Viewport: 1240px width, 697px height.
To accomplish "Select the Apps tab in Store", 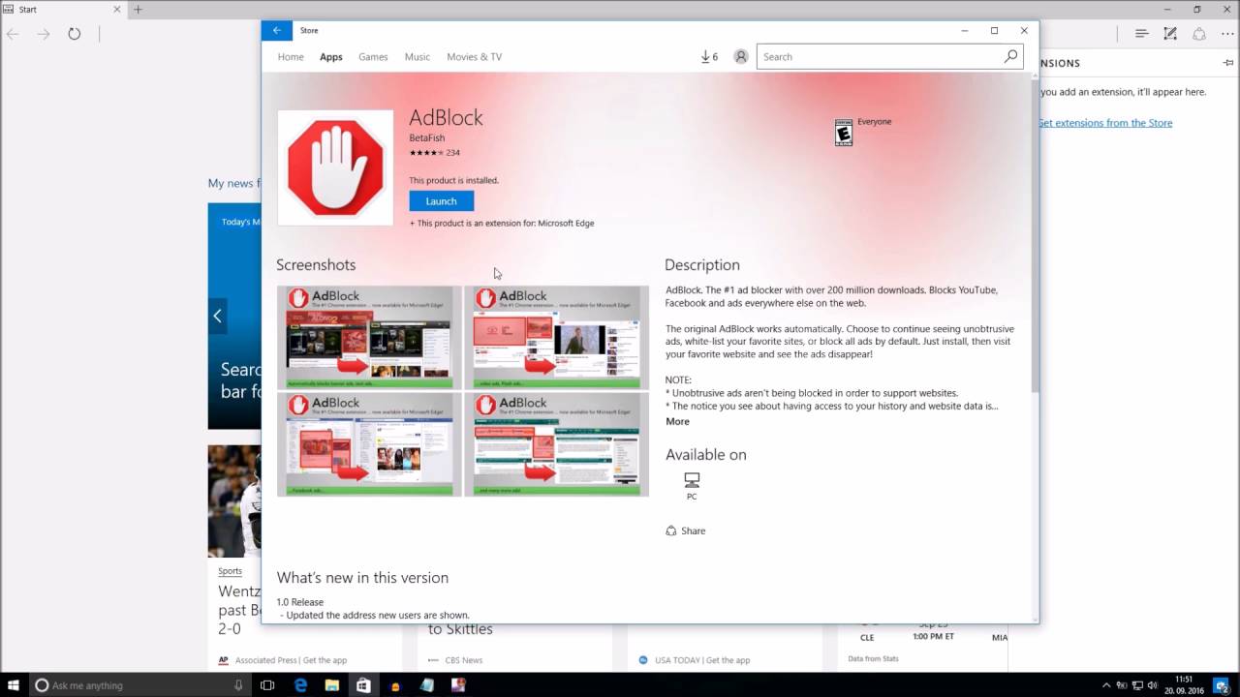I will (x=331, y=57).
